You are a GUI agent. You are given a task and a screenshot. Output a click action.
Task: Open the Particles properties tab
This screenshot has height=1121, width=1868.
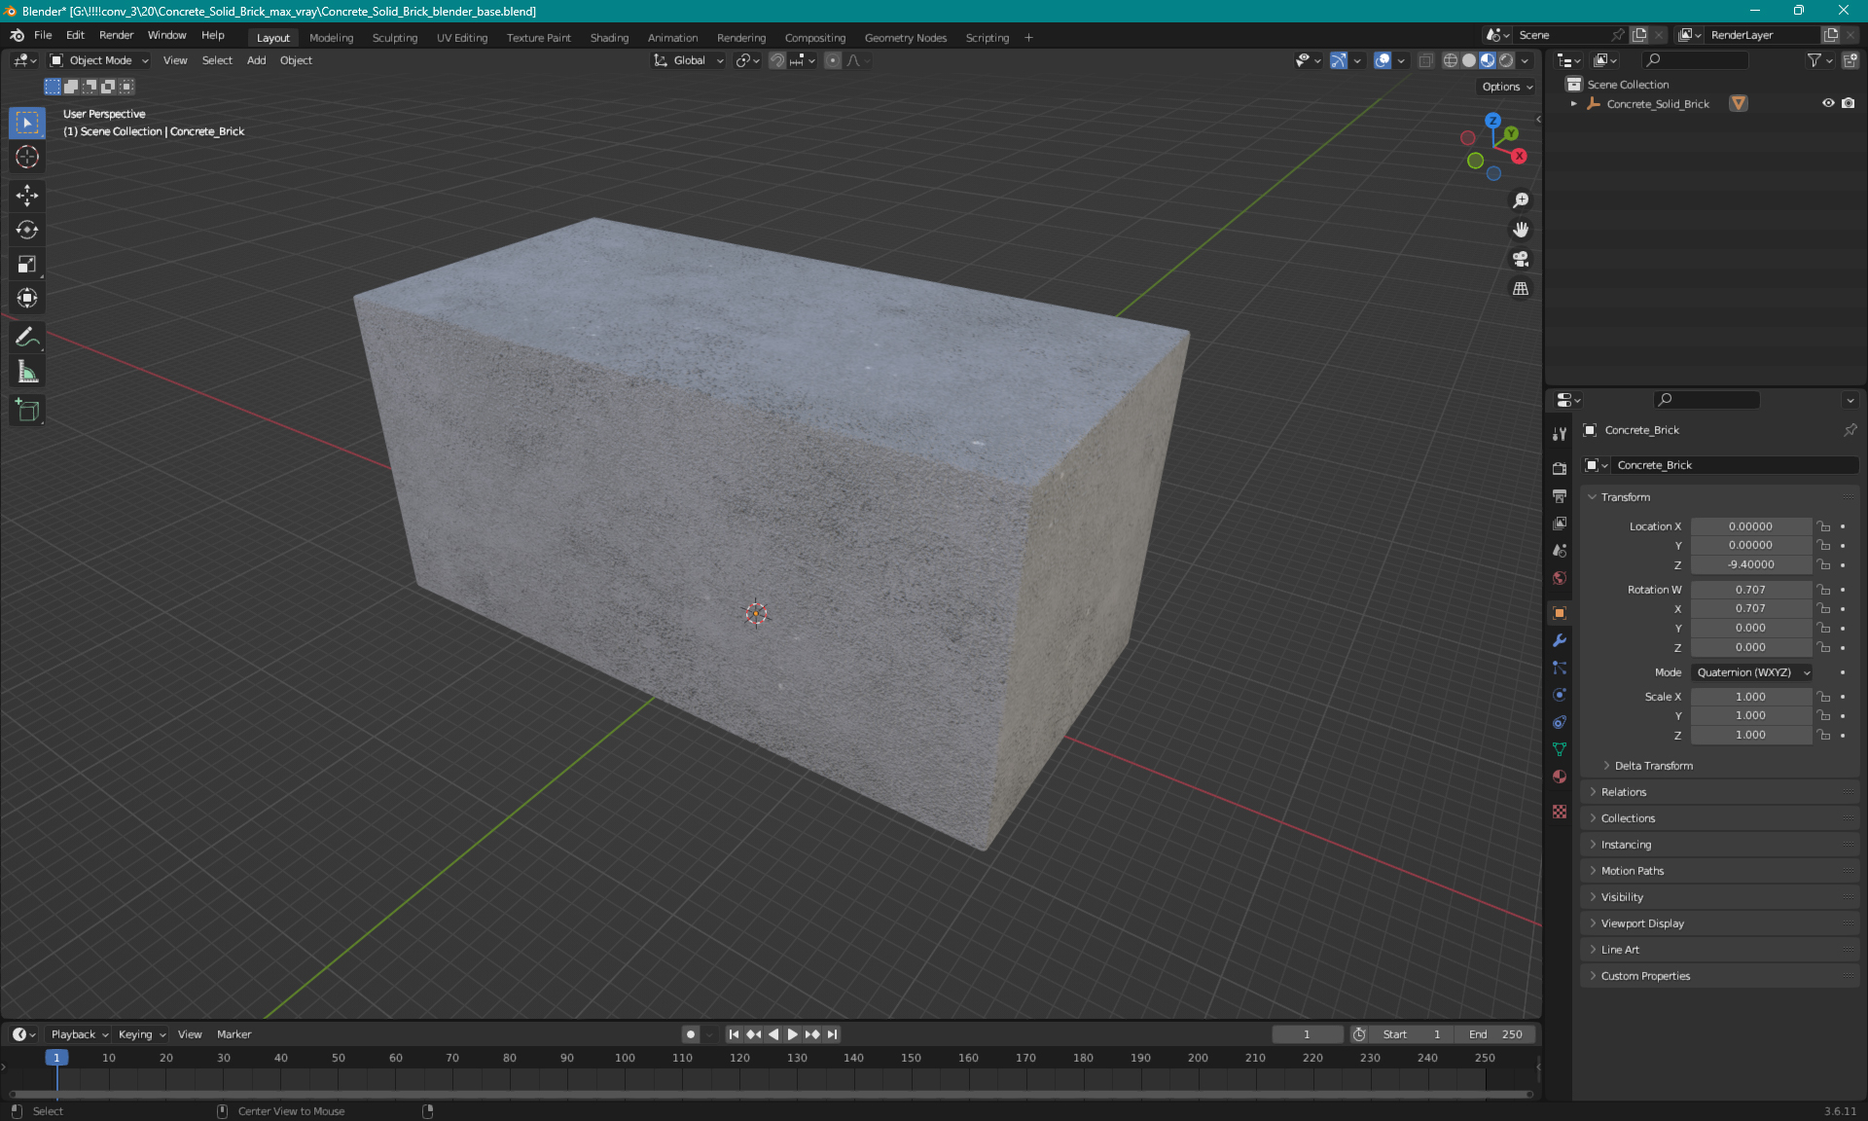click(x=1560, y=668)
